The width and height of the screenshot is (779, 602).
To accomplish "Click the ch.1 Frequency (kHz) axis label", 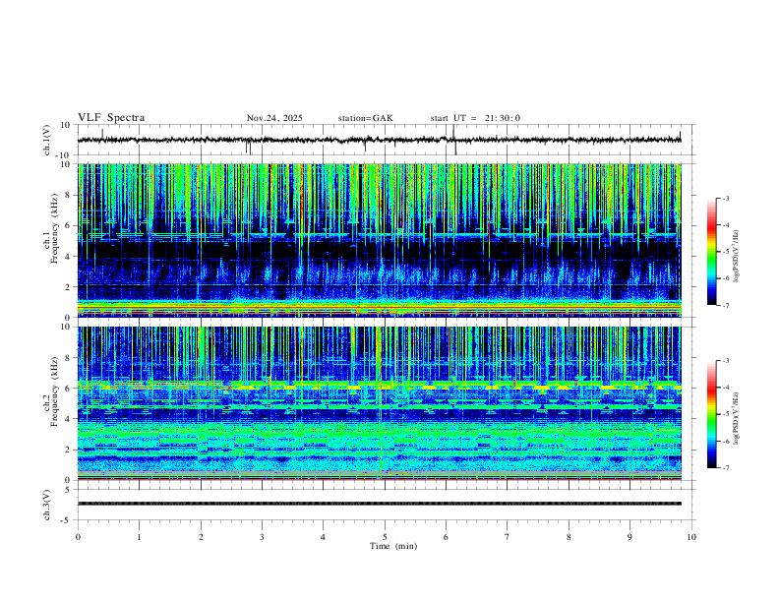I will tap(50, 228).
